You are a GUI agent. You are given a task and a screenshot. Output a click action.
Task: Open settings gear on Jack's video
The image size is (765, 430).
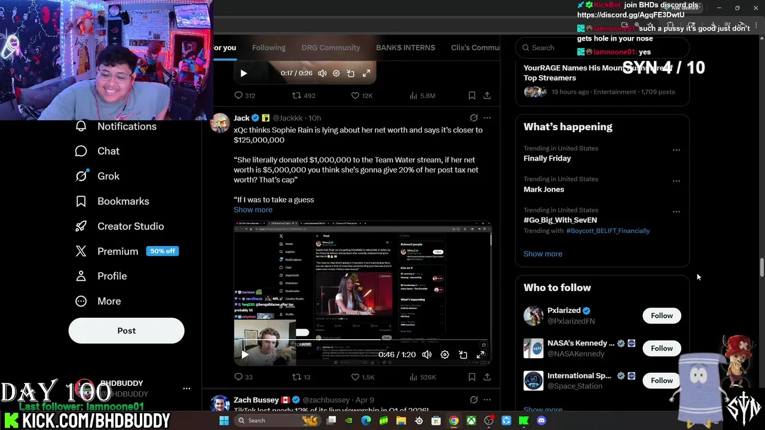445,355
